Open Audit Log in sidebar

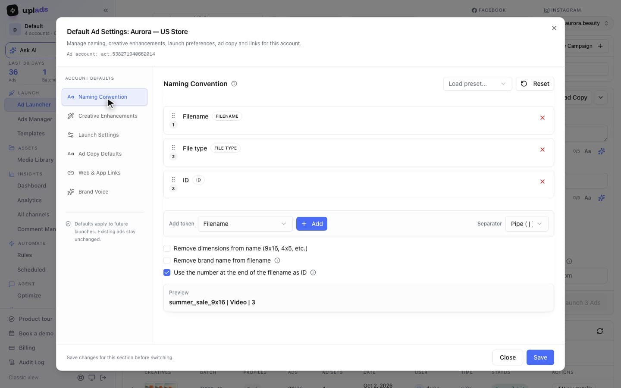coord(31,363)
